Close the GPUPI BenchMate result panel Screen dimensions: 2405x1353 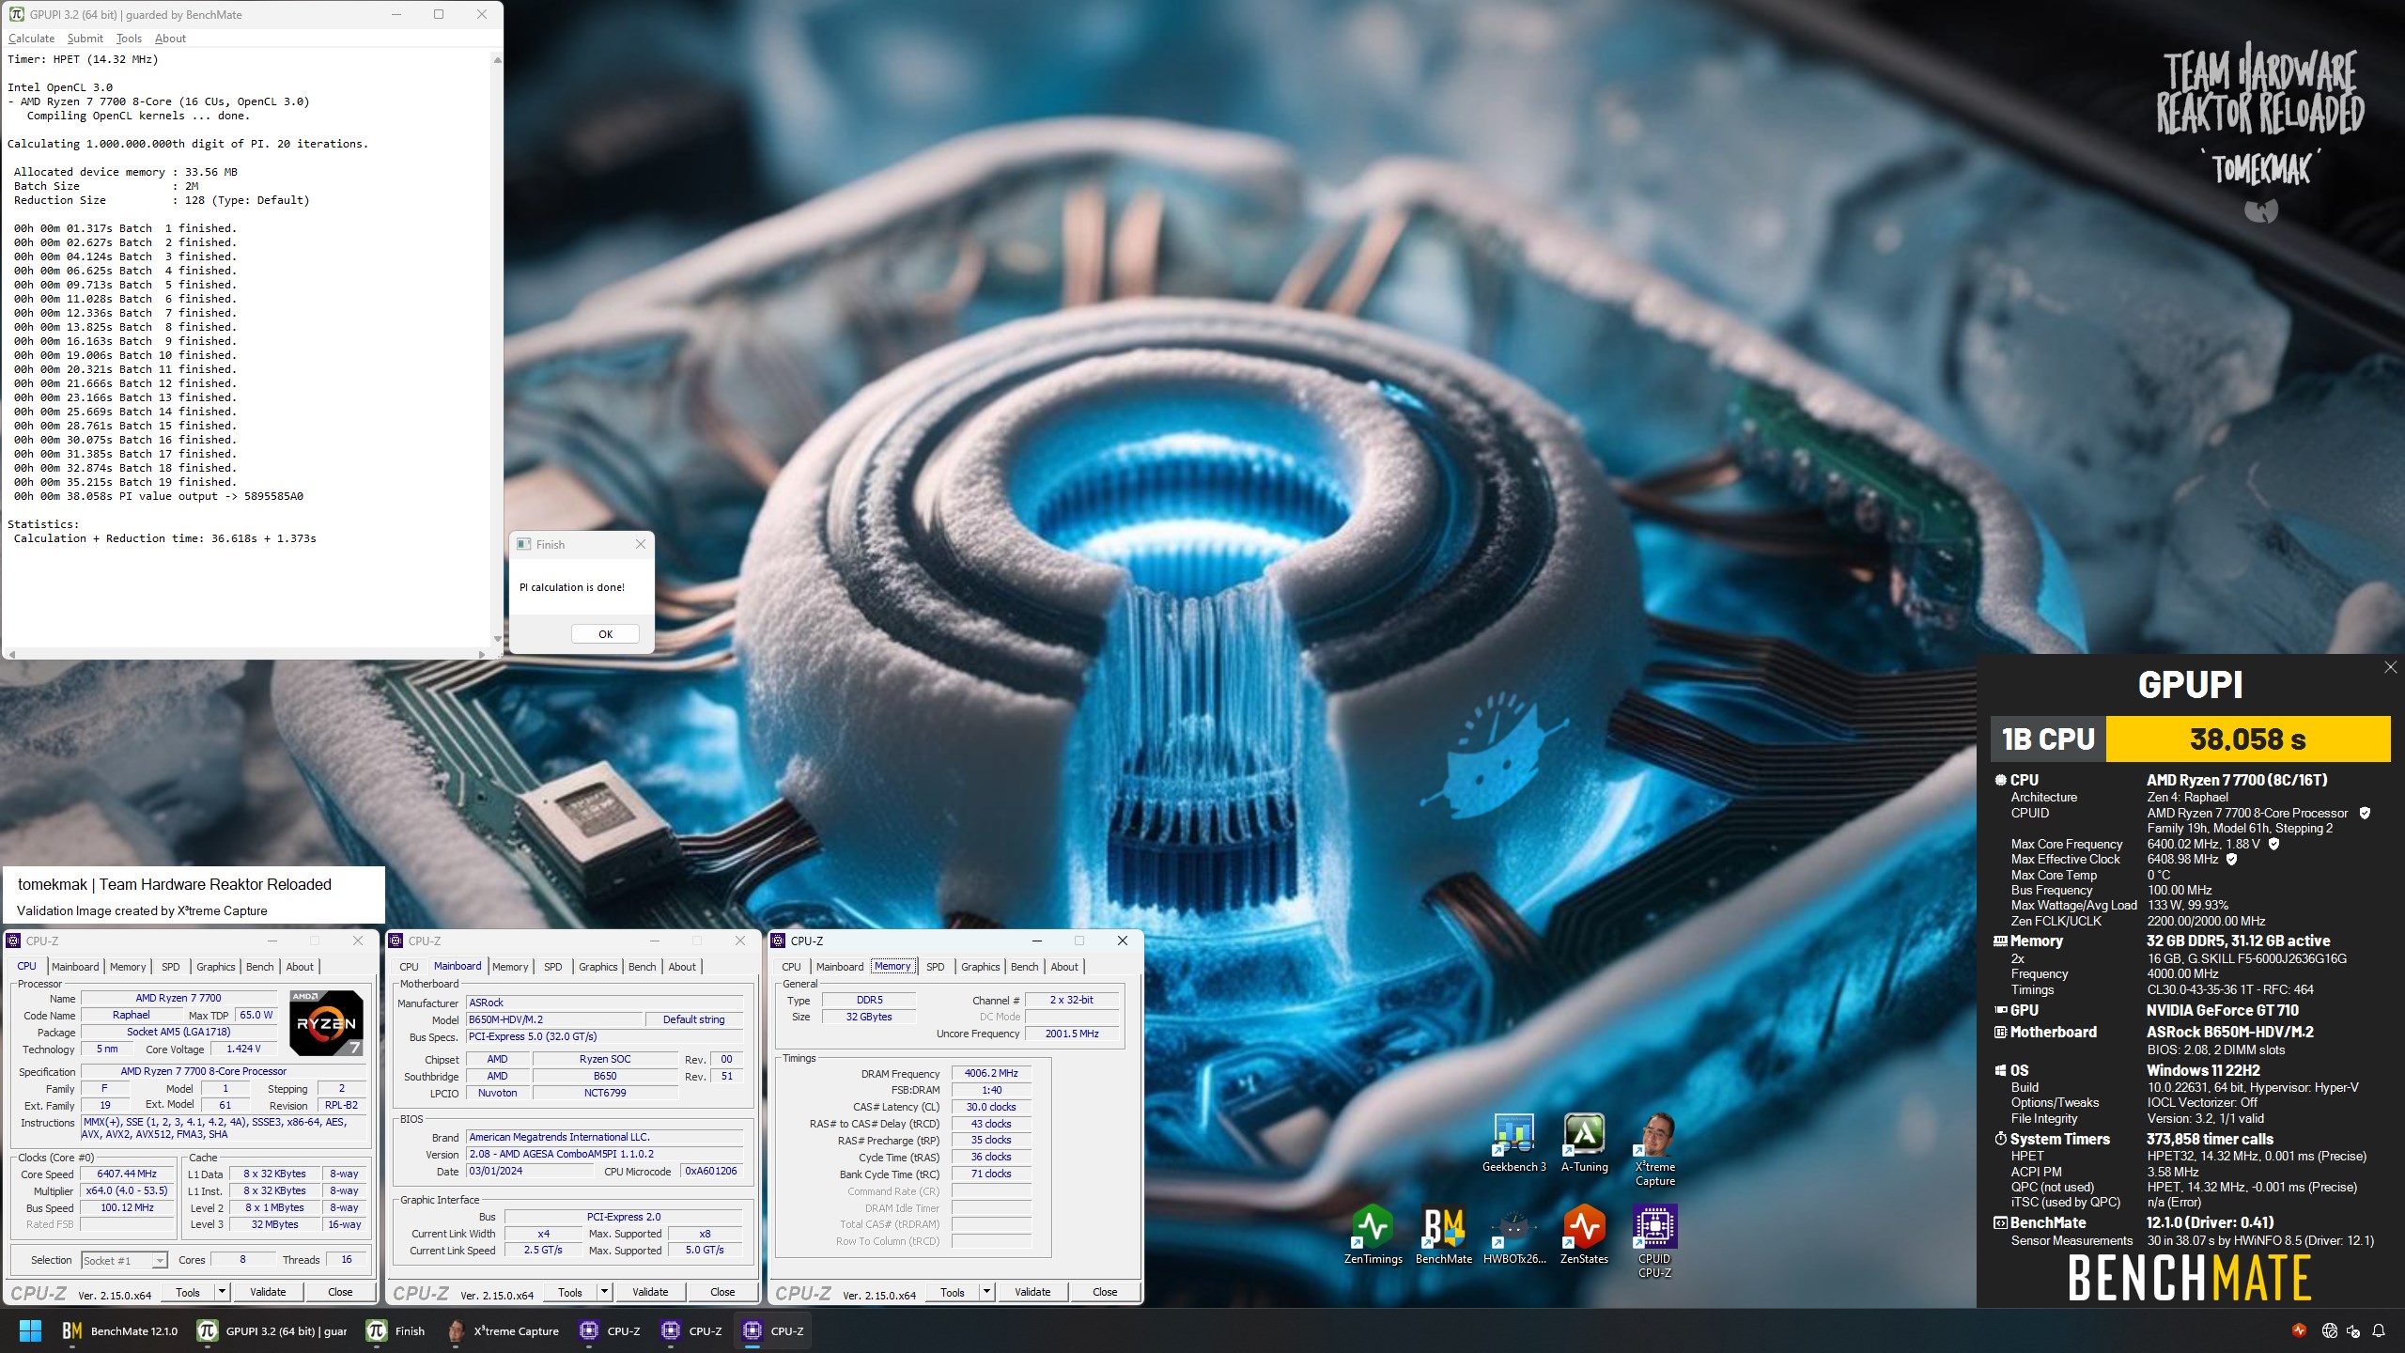click(x=2390, y=667)
